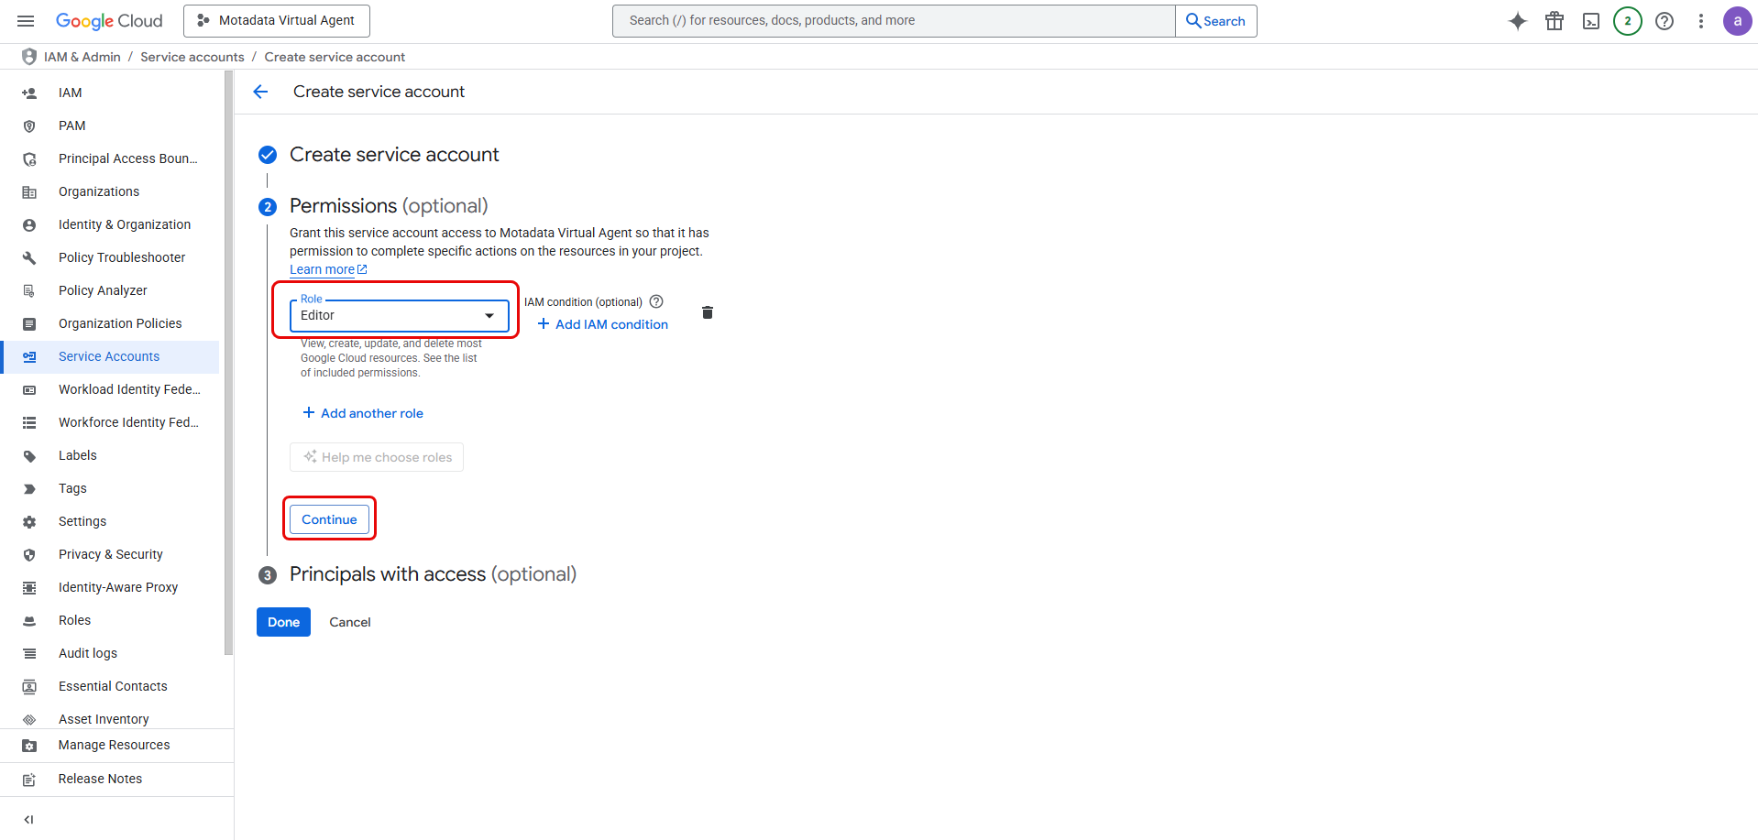Open the account avatar menu

point(1737,20)
